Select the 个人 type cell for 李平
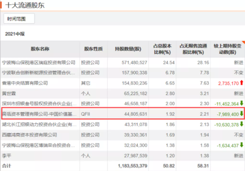 tap(86, 156)
